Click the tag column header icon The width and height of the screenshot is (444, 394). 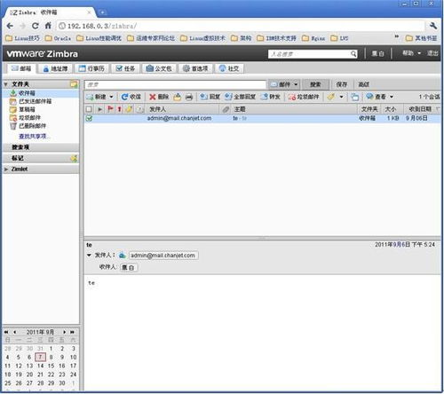pyautogui.click(x=129, y=109)
